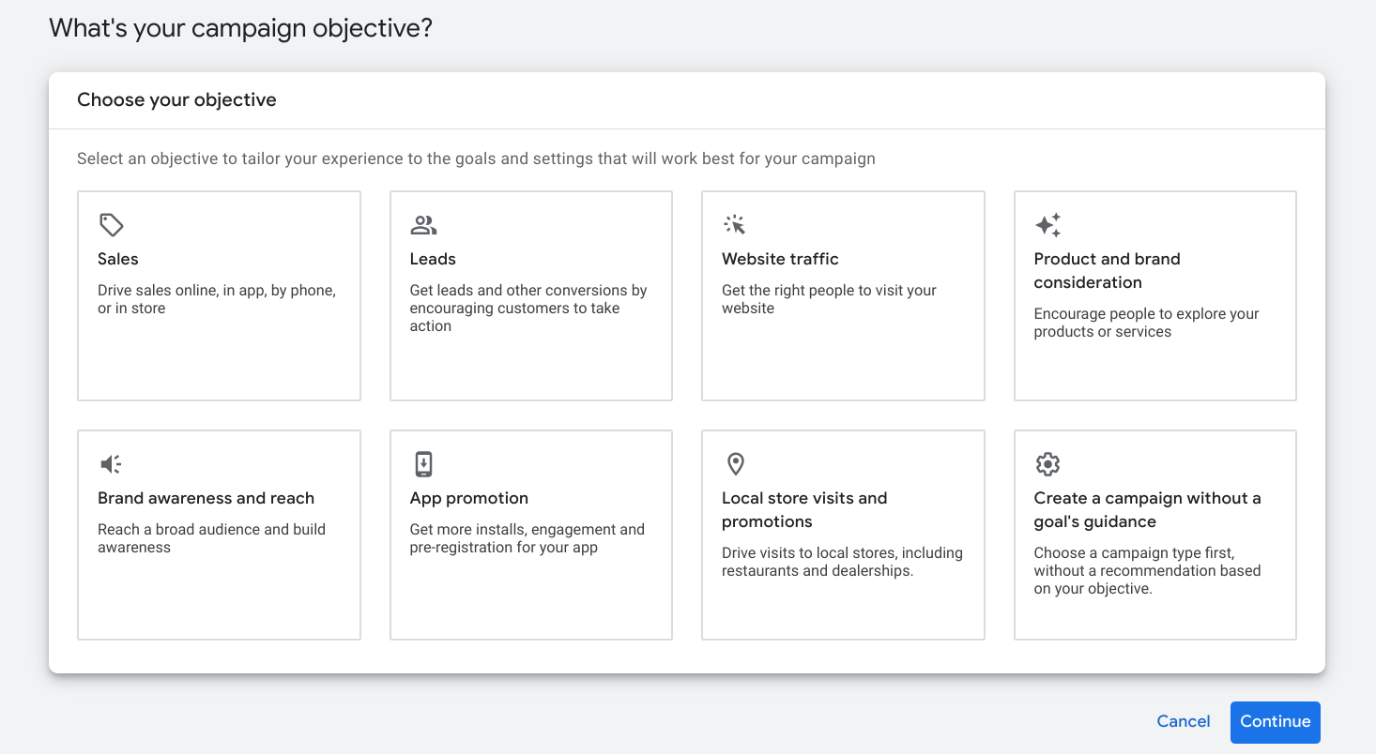Click the megaphone Brand awareness icon
Screen dimensions: 1376x754
point(111,464)
